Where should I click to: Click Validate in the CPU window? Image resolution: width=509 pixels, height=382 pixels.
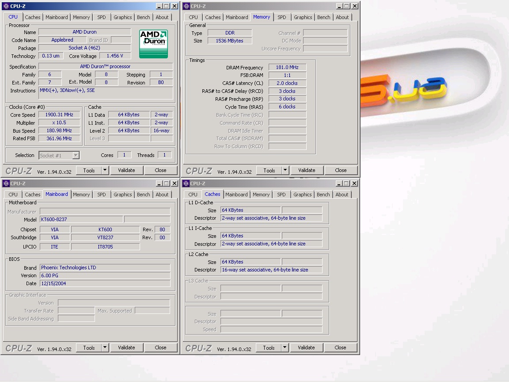[126, 170]
